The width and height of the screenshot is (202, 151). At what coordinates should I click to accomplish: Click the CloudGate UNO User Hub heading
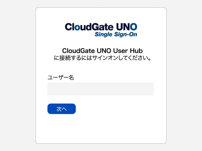pyautogui.click(x=102, y=51)
